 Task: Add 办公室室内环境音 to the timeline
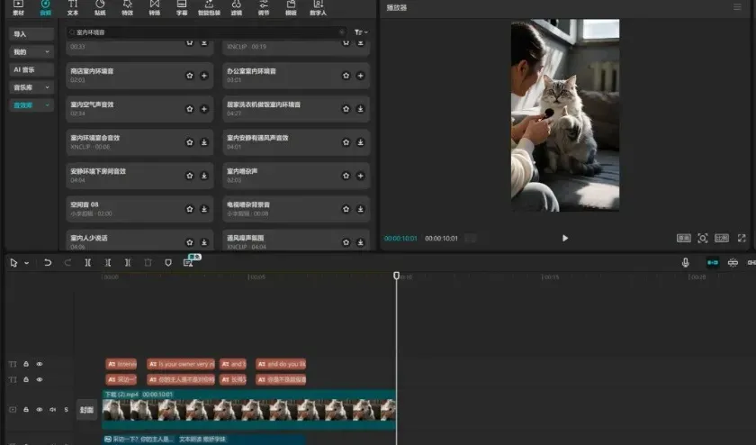click(x=360, y=76)
